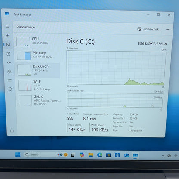Select the Wi-Fi performance item
This screenshot has height=179, width=179.
39,85
